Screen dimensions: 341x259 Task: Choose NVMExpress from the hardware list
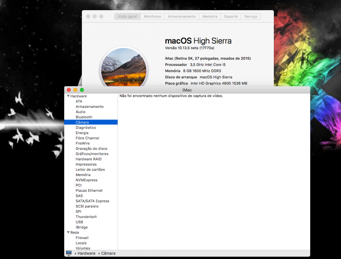tap(87, 180)
